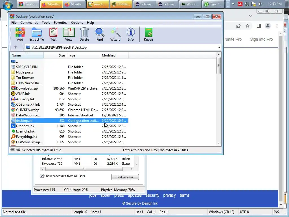
Task: Select the CDBurnerXP.lnk icon
Action: click(x=13, y=104)
